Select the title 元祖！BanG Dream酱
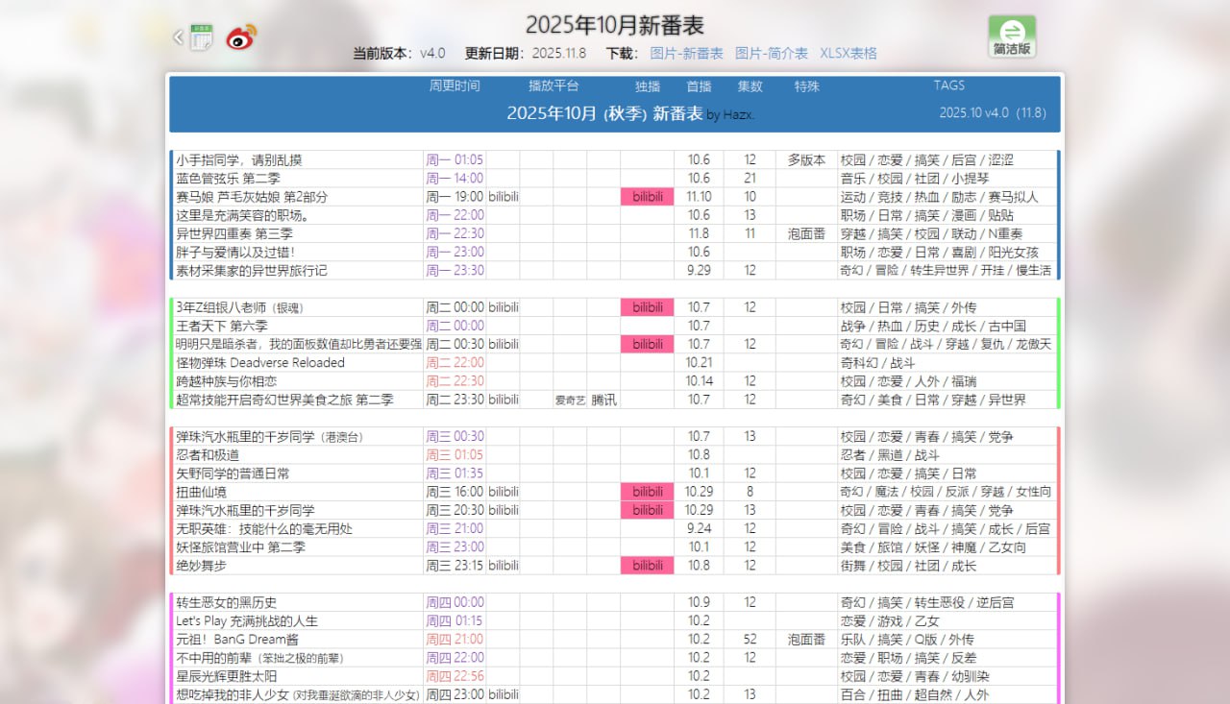This screenshot has height=704, width=1230. (236, 640)
